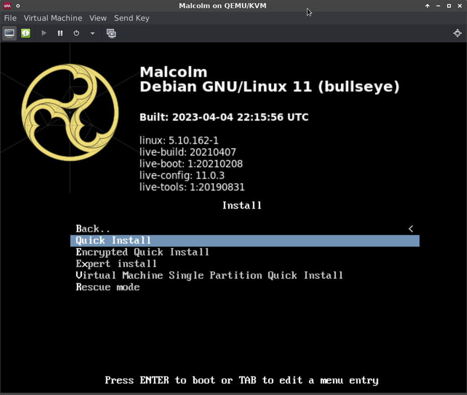Screen dimensions: 467x395
Task: Shut down the virtual machine
Action: pyautogui.click(x=76, y=33)
